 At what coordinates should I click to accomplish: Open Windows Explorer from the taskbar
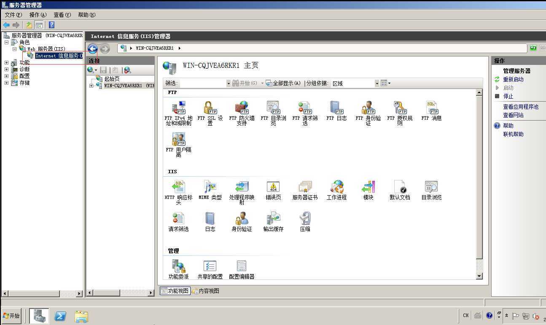81,316
